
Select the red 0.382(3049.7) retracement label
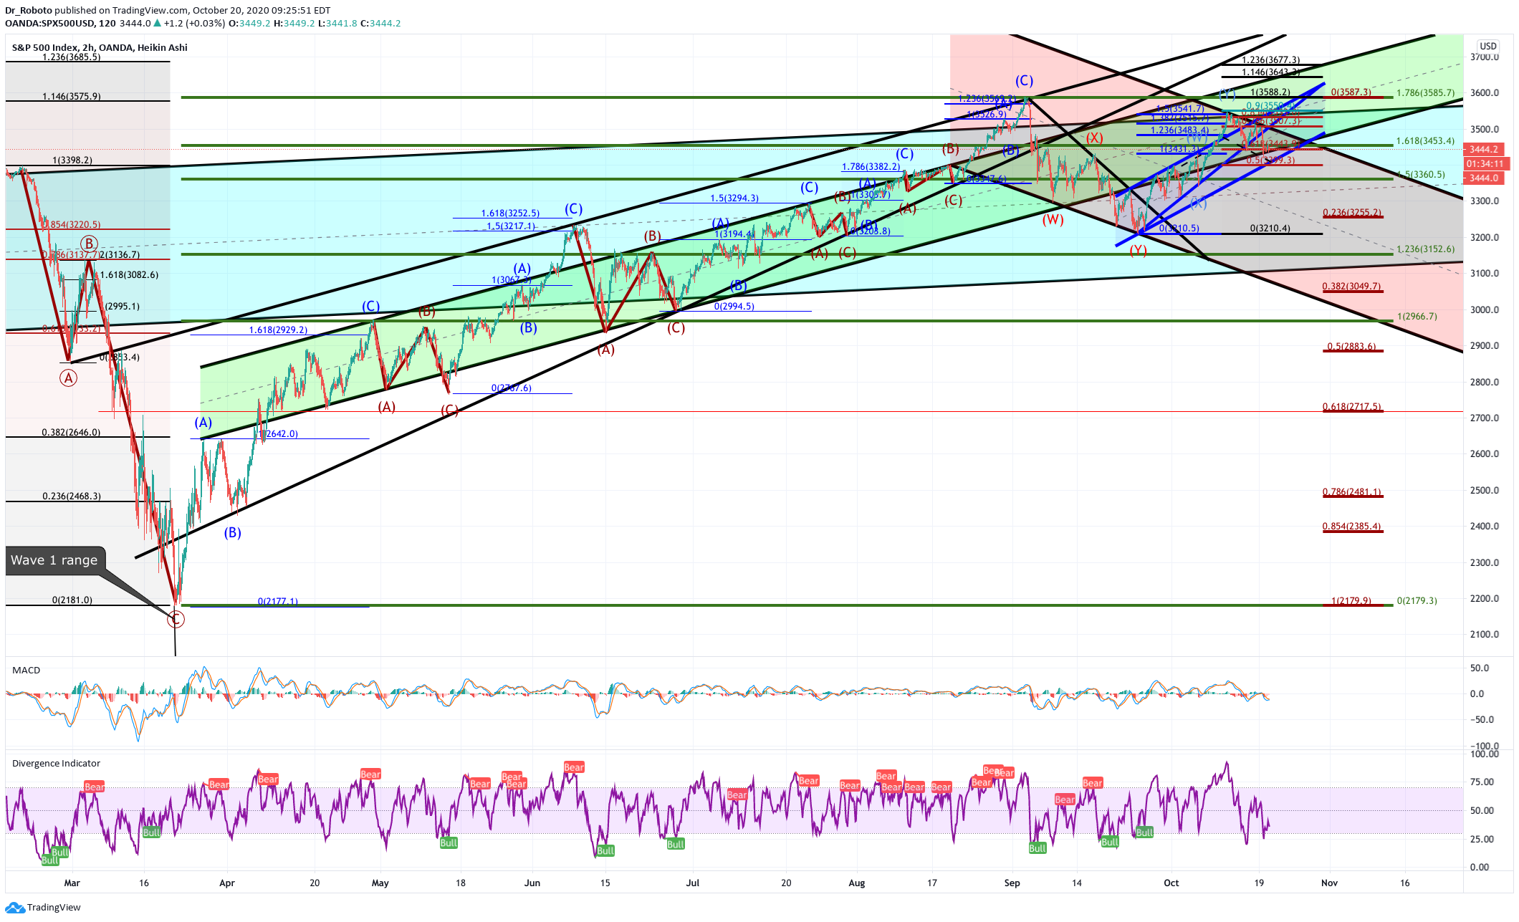[1352, 287]
